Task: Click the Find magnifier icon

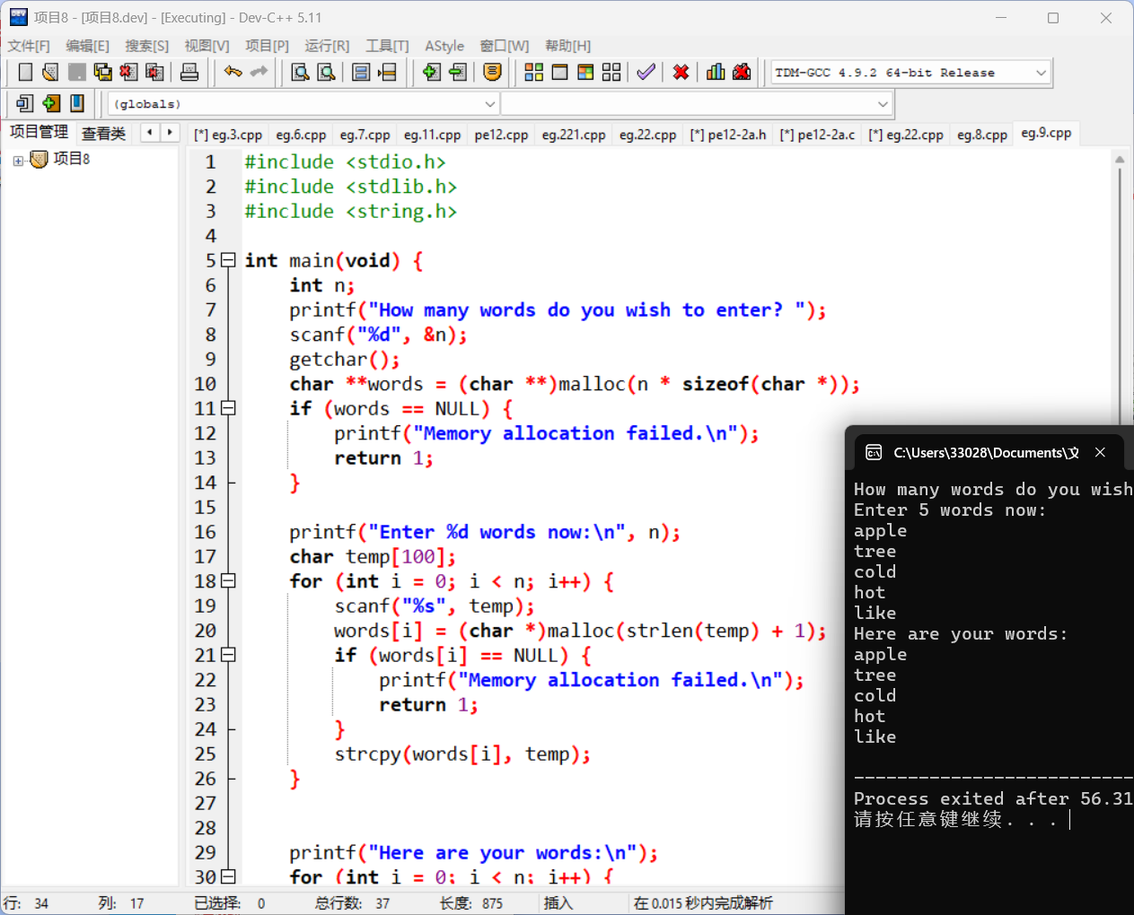Action: (x=301, y=72)
